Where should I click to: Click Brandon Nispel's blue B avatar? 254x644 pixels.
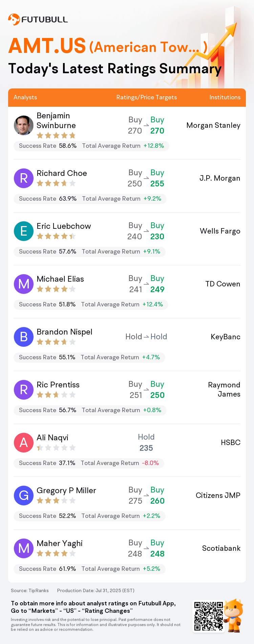(24, 337)
